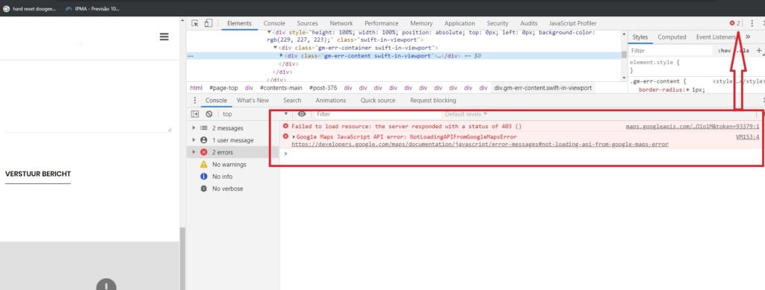Screen dimensions: 765x290
Task: Click the VERSTUUR BERICHT button
Action: [x=38, y=174]
